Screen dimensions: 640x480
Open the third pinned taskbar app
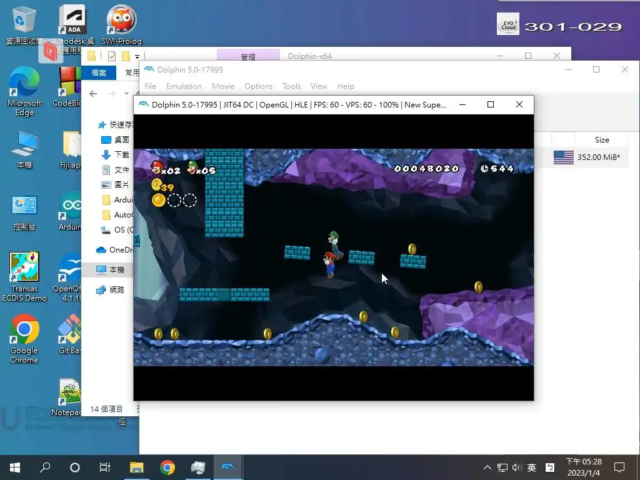pyautogui.click(x=197, y=467)
